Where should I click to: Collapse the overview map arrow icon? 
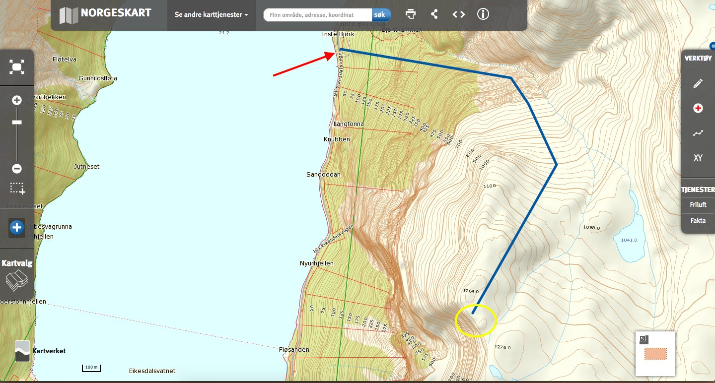(643, 339)
